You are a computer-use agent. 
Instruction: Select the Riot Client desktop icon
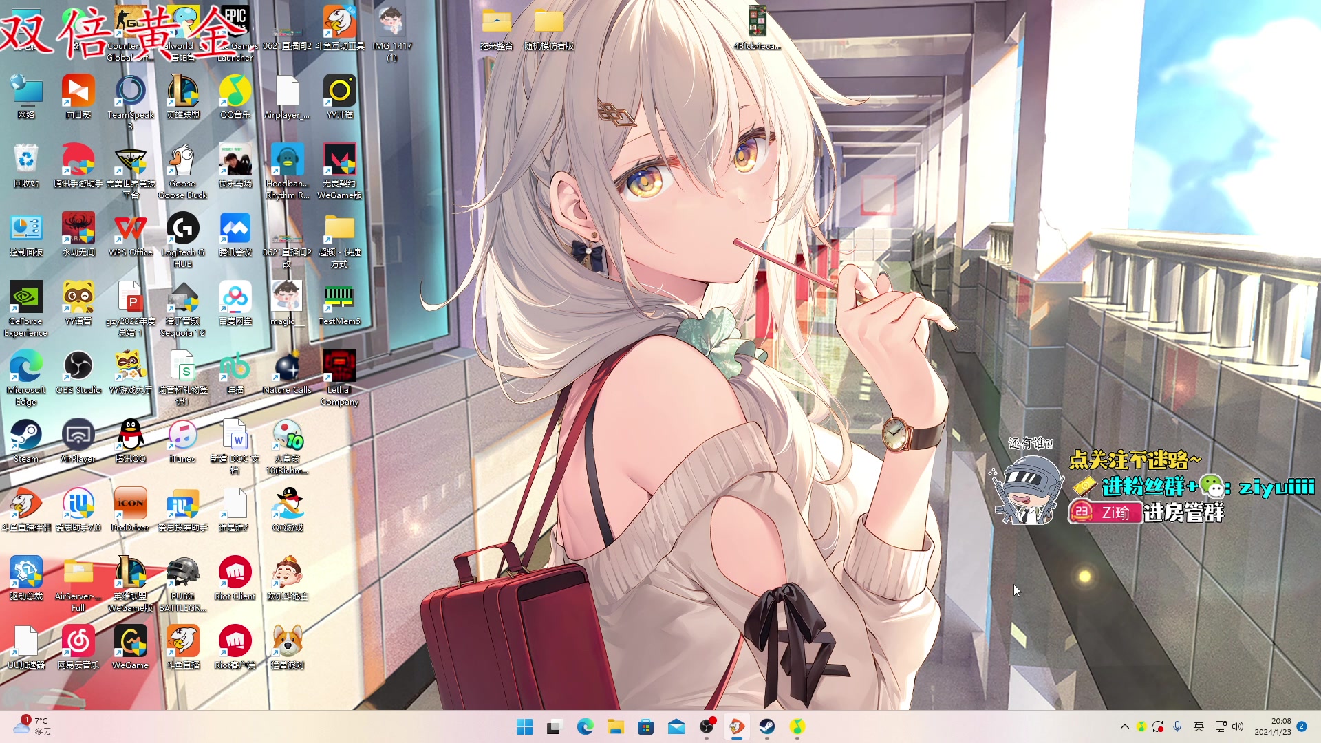[235, 579]
